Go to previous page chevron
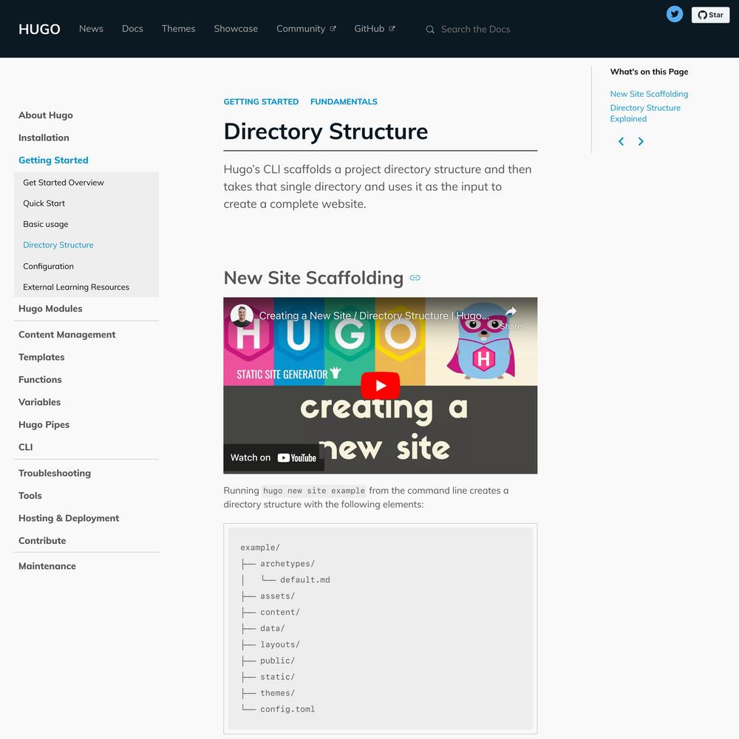 click(x=621, y=141)
